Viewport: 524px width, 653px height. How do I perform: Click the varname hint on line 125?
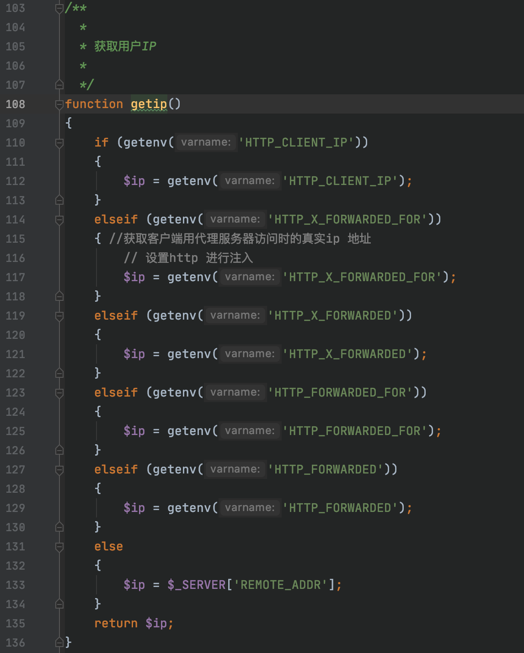coord(250,431)
